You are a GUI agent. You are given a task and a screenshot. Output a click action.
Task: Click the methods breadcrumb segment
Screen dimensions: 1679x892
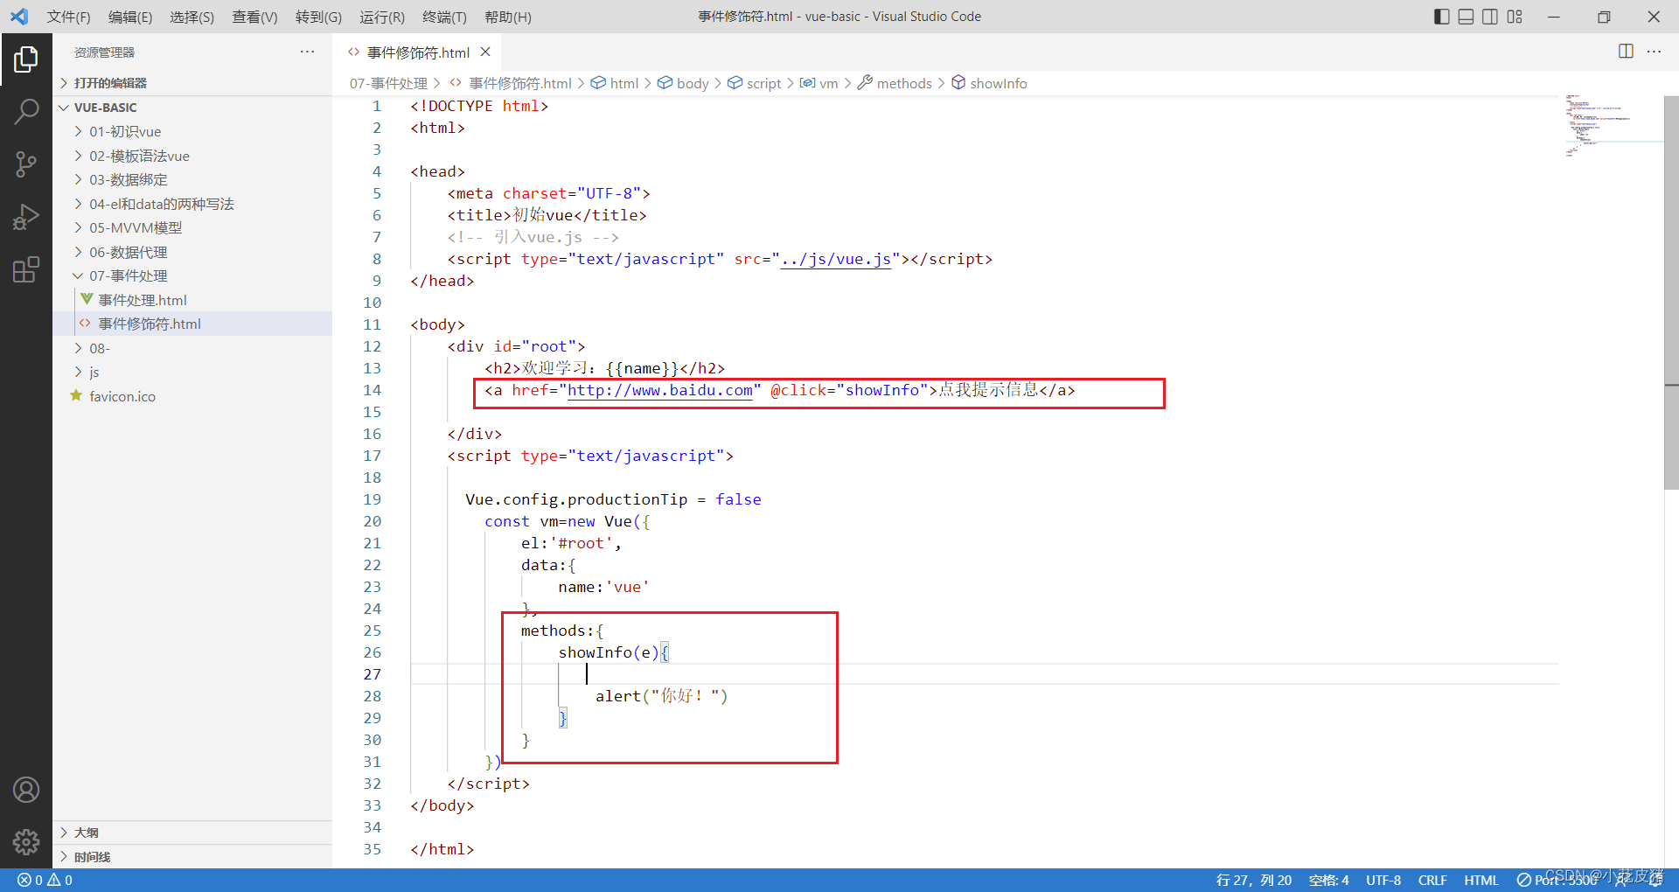pyautogui.click(x=895, y=83)
